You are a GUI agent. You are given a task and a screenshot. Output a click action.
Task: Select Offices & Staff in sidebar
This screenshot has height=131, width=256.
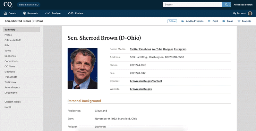click(13, 40)
